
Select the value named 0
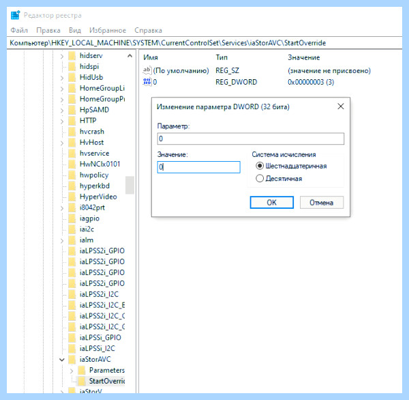[x=150, y=82]
